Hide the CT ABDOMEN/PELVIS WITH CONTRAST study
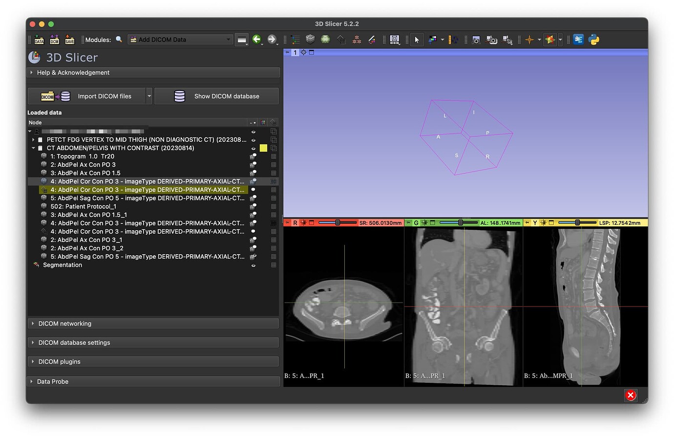Screen dimensions: 674x438 [x=253, y=148]
